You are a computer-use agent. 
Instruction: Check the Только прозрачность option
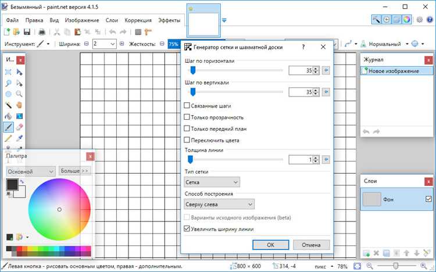coord(187,117)
